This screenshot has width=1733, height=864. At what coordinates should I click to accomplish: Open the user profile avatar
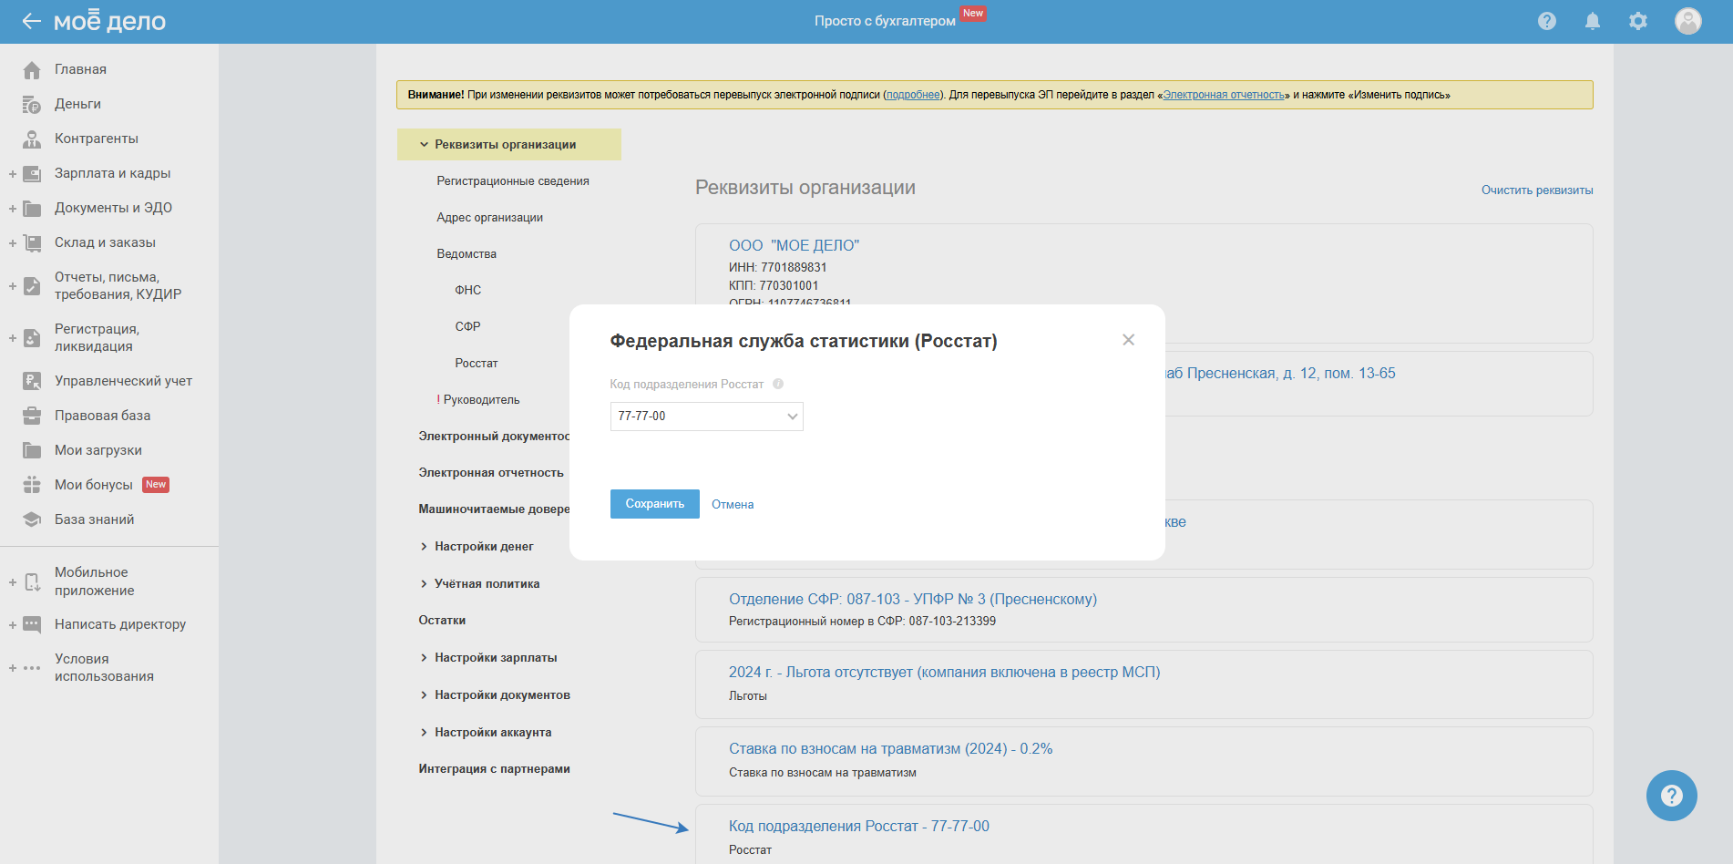pos(1688,21)
